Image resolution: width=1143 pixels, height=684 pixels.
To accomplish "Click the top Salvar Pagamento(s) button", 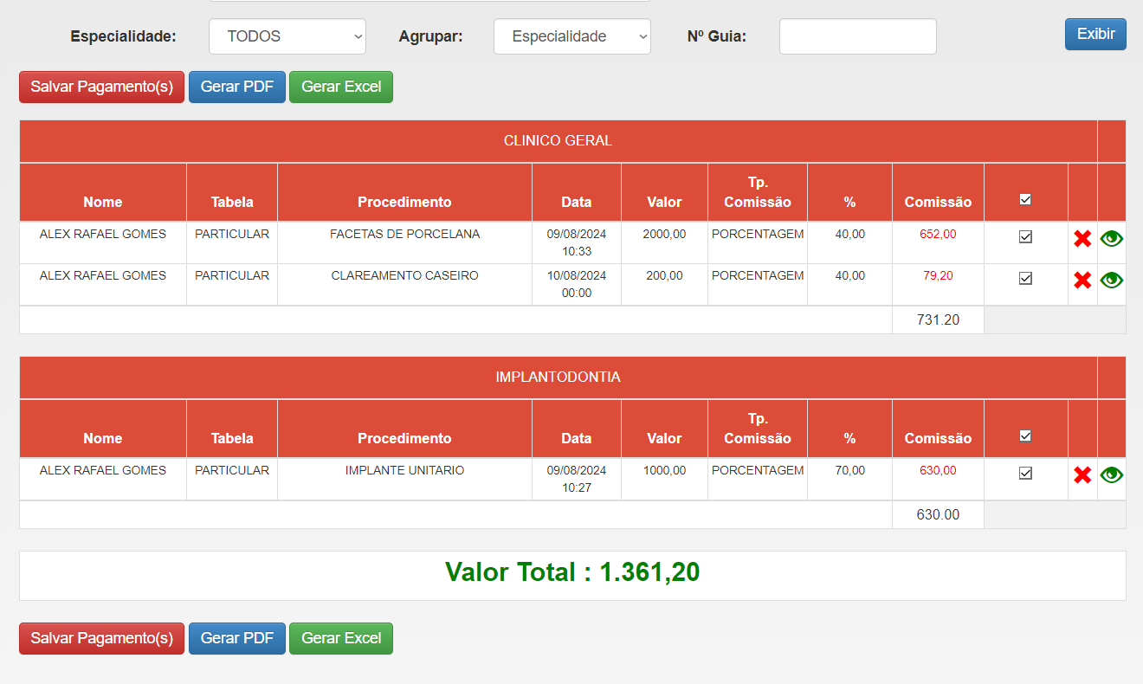I will pyautogui.click(x=102, y=87).
